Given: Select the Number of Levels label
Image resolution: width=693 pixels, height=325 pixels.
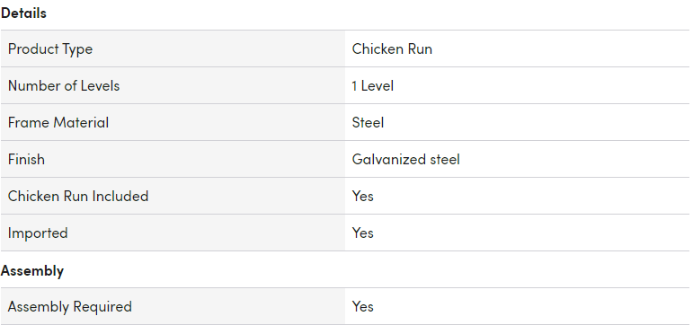Looking at the screenshot, I should 64,85.
